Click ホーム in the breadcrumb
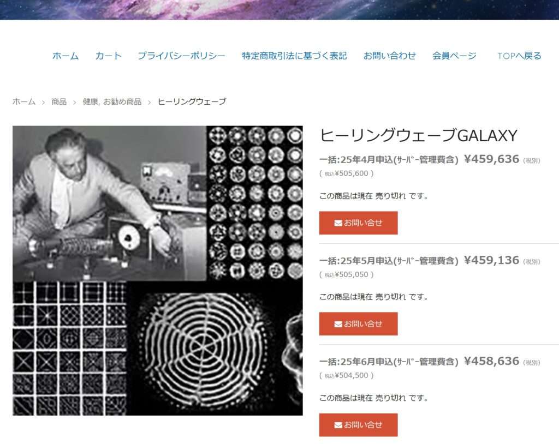Image resolution: width=559 pixels, height=444 pixels. [24, 101]
